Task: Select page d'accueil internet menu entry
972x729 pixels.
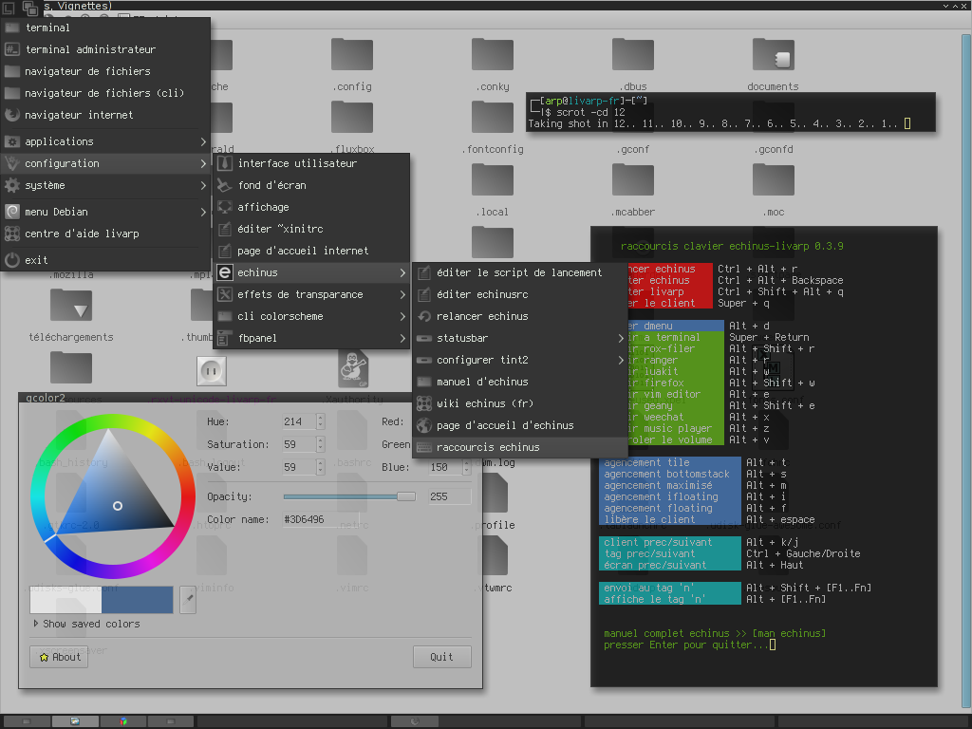Action: 311,251
